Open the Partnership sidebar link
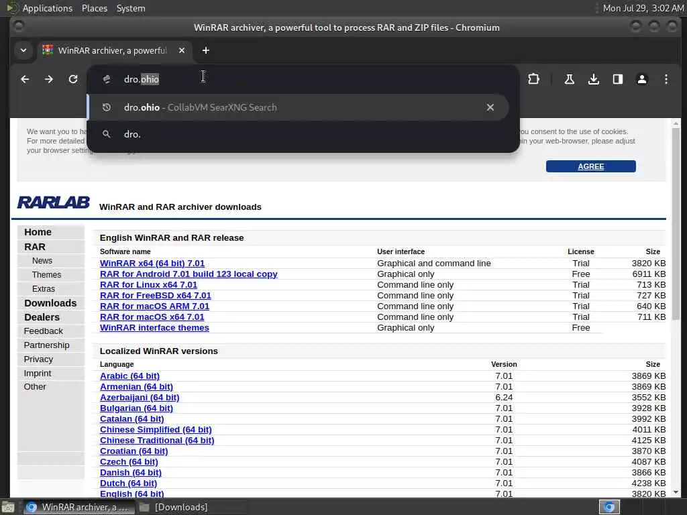This screenshot has width=687, height=515. (x=46, y=345)
